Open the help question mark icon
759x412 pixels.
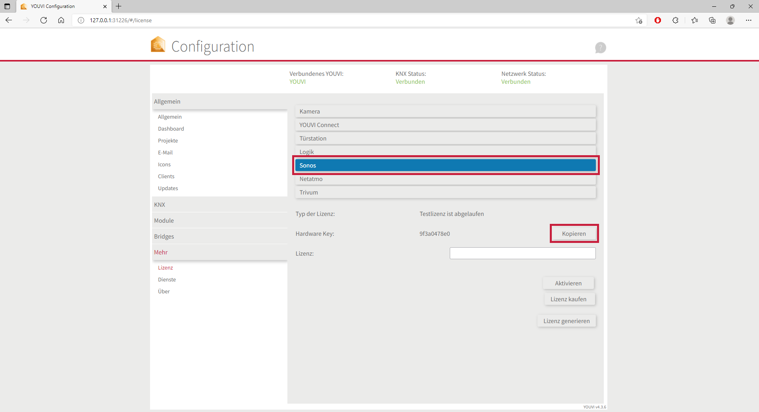[x=600, y=48]
